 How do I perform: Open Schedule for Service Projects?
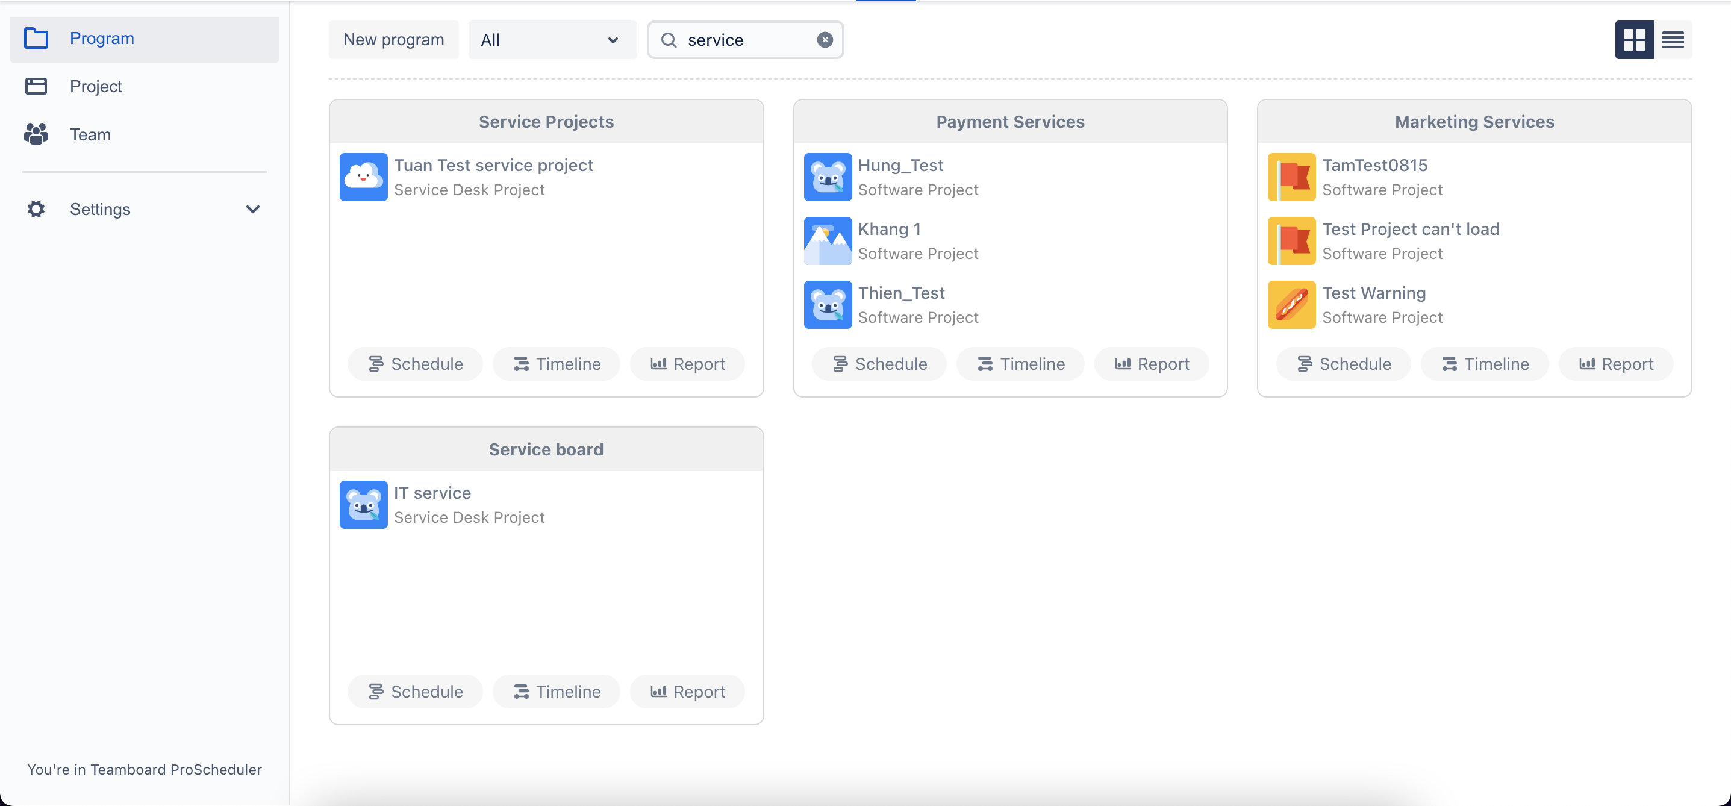[415, 364]
